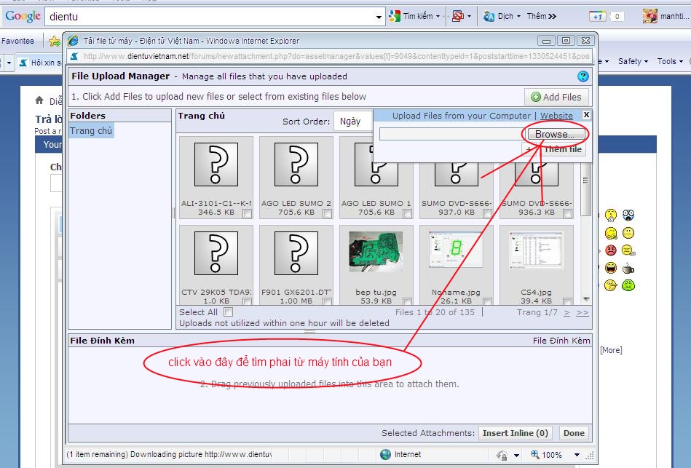The width and height of the screenshot is (691, 468).
Task: Select the AGO LED SUMO 2 thumbnail
Action: (296, 164)
